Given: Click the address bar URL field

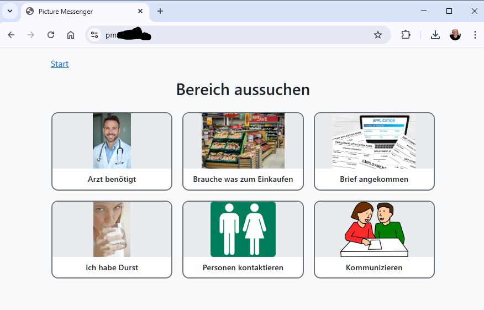Looking at the screenshot, I should 238,35.
